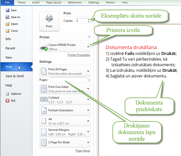The height and width of the screenshot is (156, 181).
Task: Click the large Print button with printer icon
Action: click(x=49, y=21)
